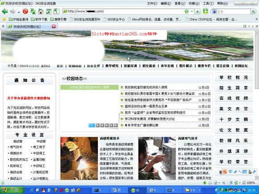
Task: Add a new tab with plus icon
Action: 3,26
